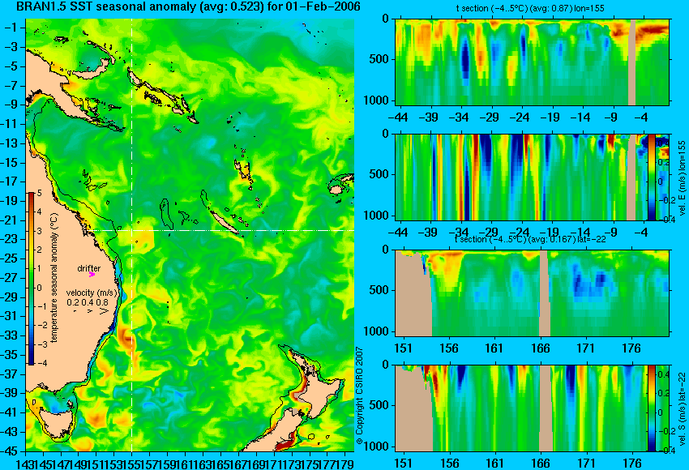Click the 'BRAN1.5 SST seasonal anomaly' title
This screenshot has width=689, height=470.
(187, 6)
